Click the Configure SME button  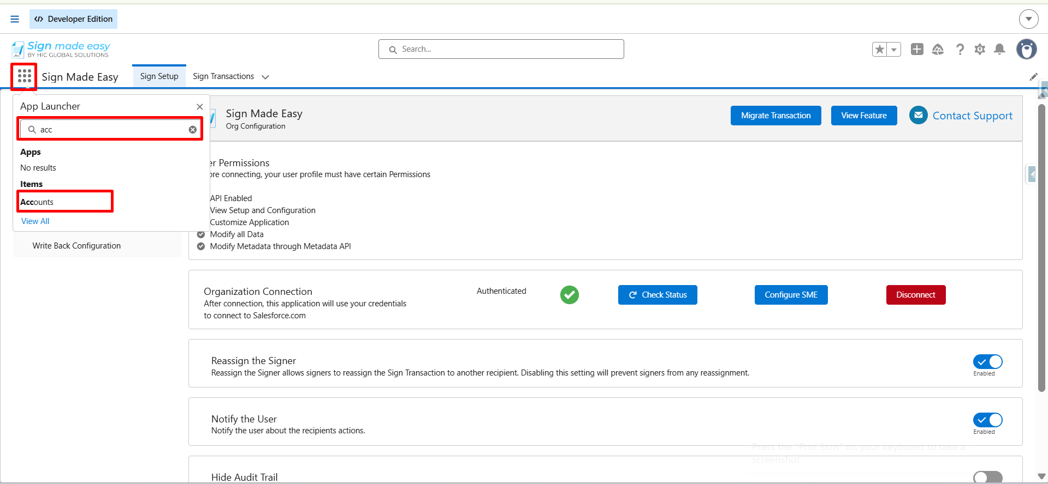[x=791, y=295]
